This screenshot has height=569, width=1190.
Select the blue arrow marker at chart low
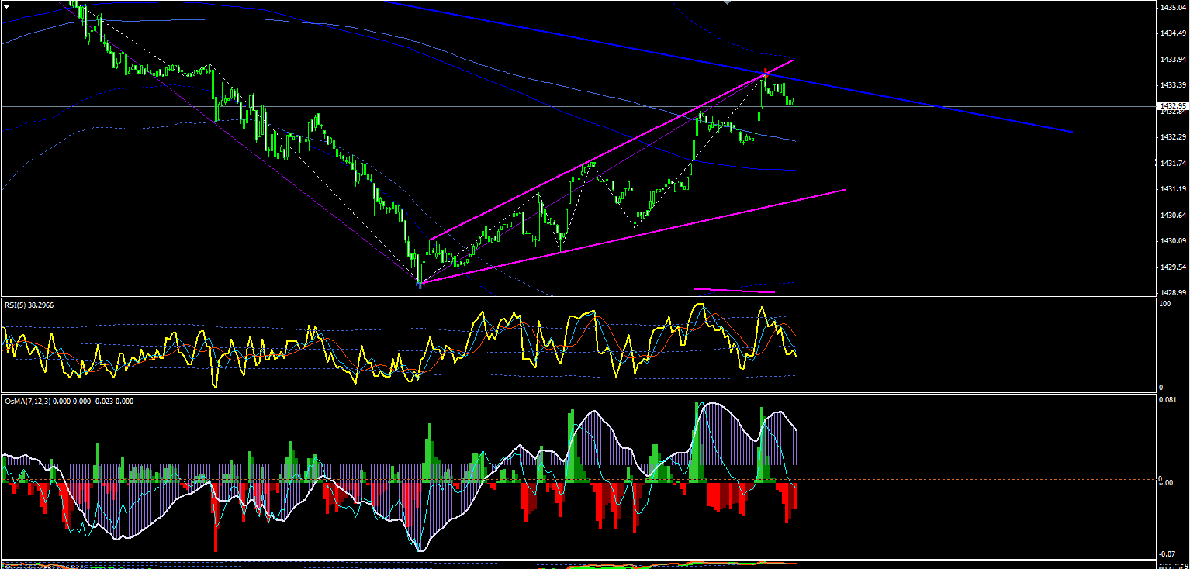[420, 284]
